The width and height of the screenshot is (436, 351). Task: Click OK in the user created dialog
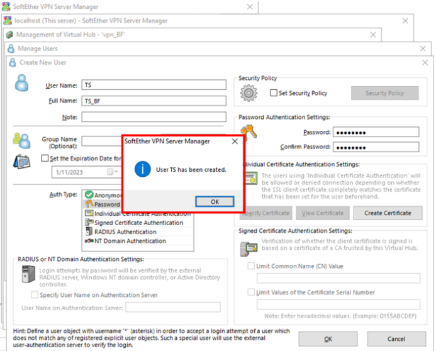coord(214,201)
